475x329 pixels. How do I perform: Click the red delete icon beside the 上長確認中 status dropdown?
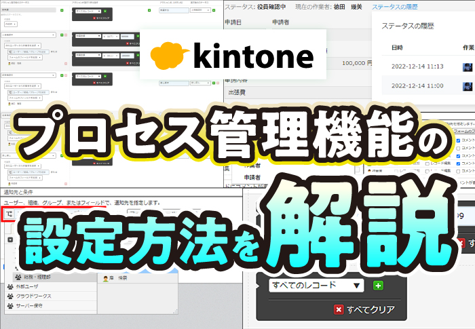[65, 35]
